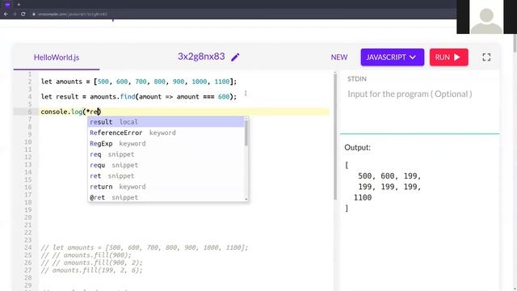
Task: Click the user avatar thumbnail
Action: click(x=486, y=17)
